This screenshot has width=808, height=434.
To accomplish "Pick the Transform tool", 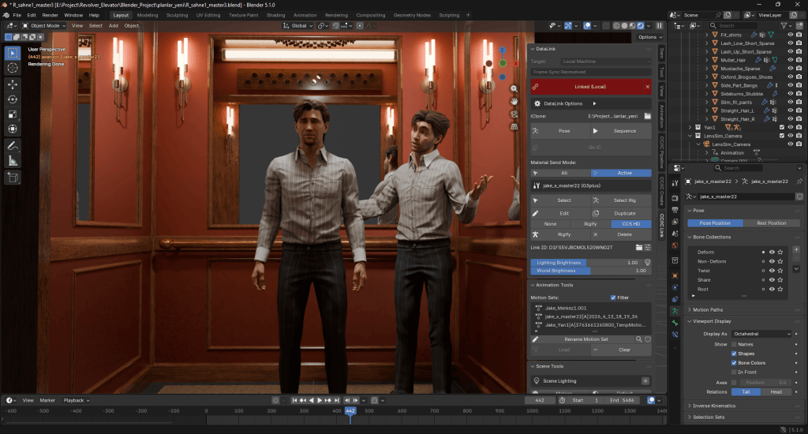I will (13, 129).
